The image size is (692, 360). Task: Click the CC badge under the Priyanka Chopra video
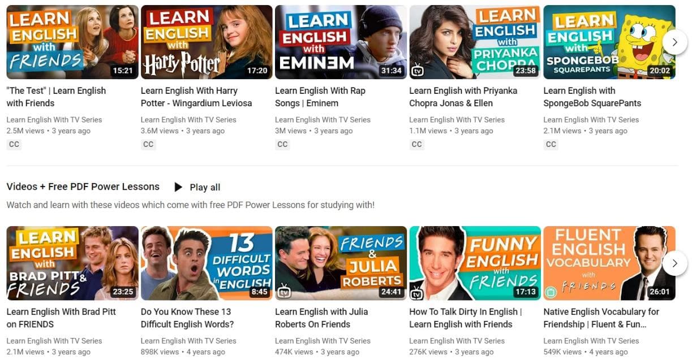[416, 144]
